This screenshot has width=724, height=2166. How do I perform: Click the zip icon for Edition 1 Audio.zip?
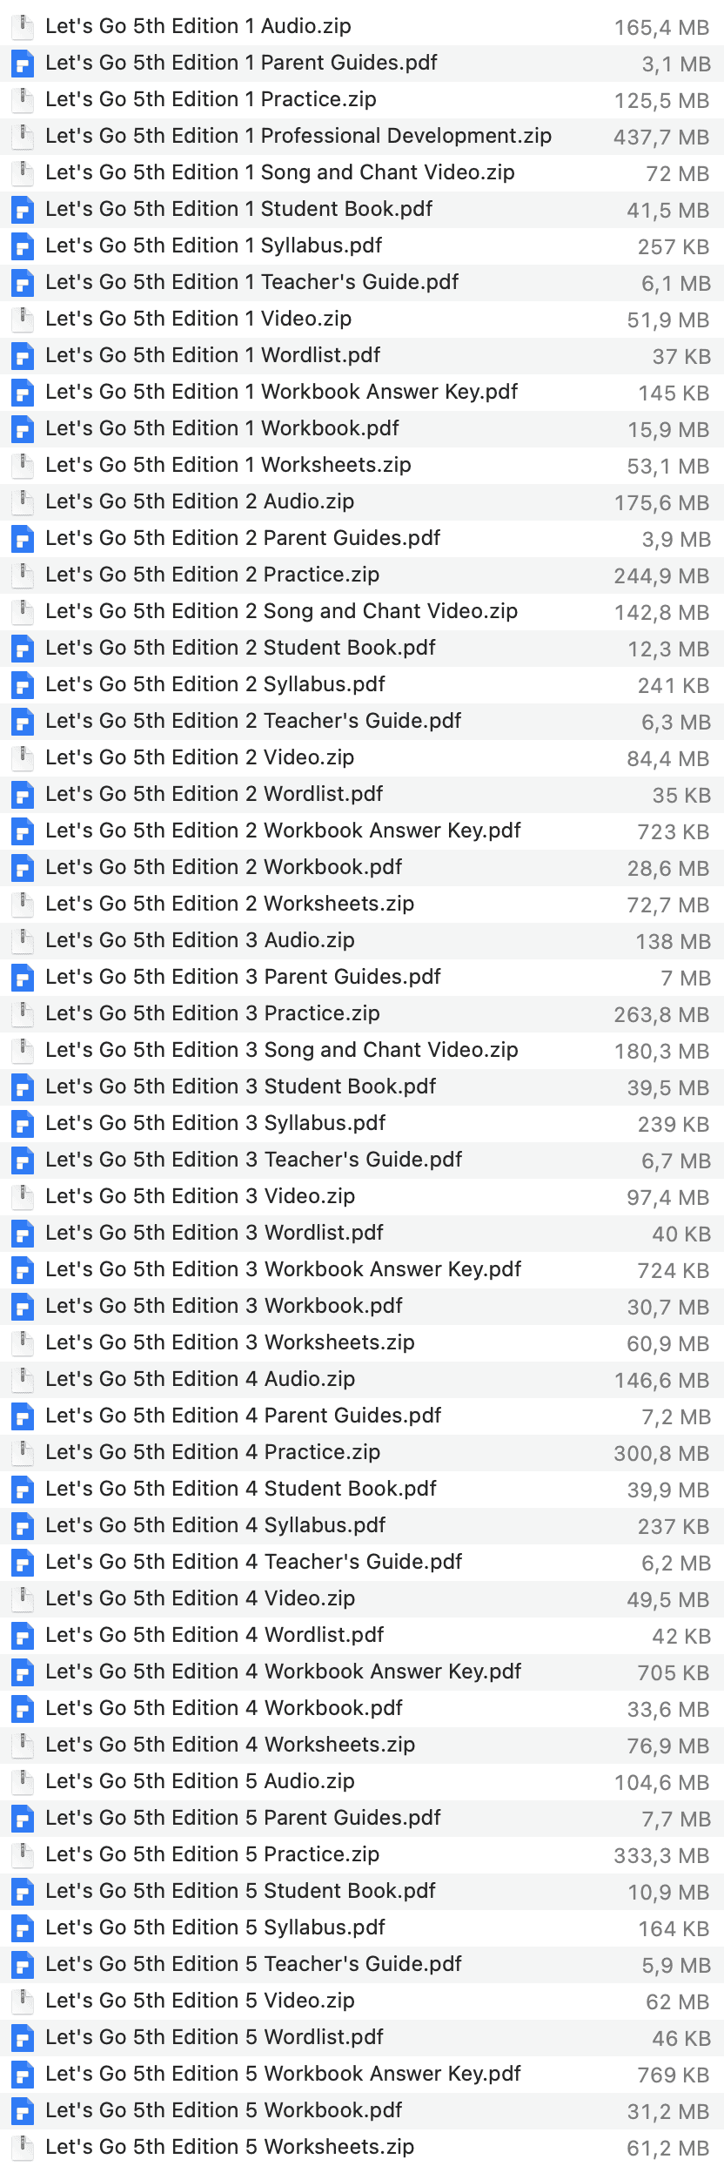(x=23, y=27)
